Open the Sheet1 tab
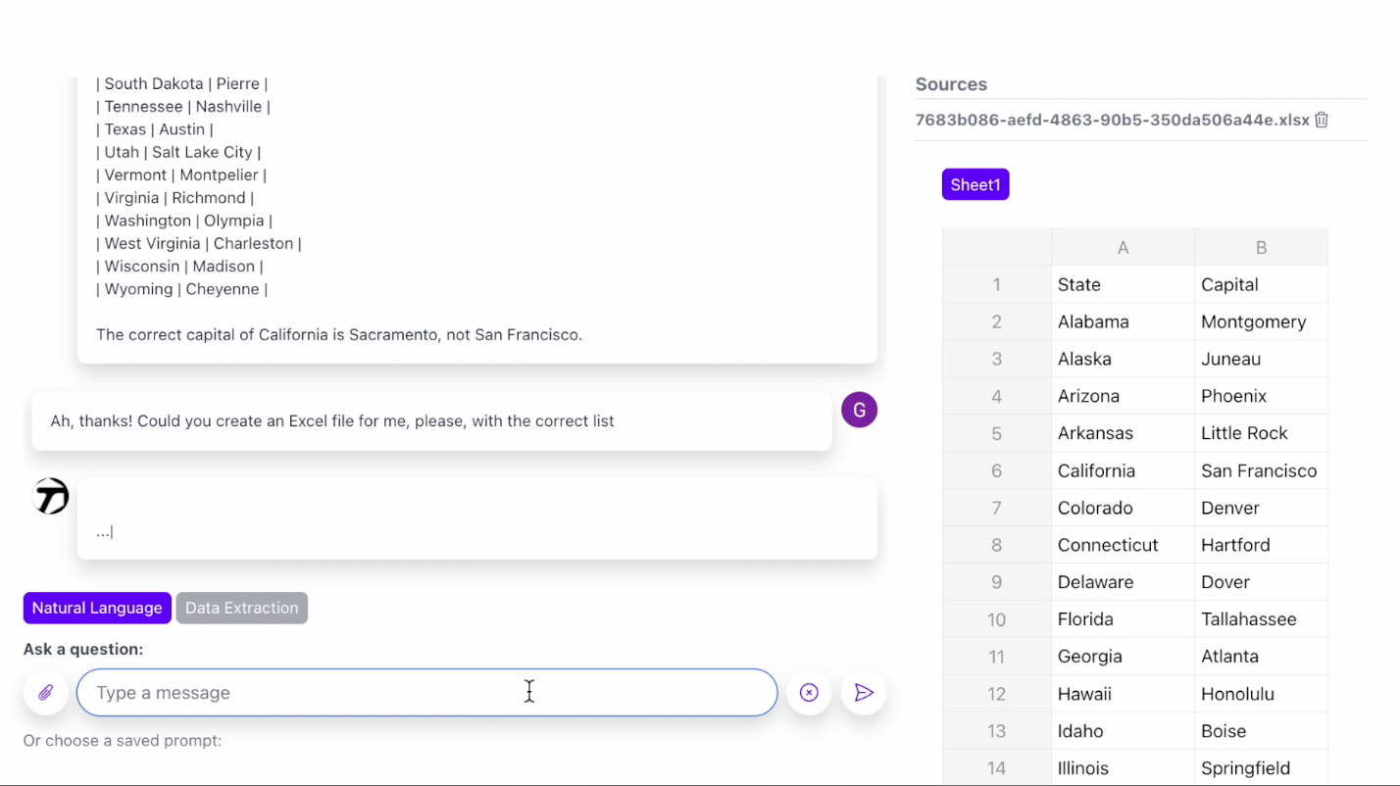This screenshot has width=1400, height=786. click(x=975, y=184)
